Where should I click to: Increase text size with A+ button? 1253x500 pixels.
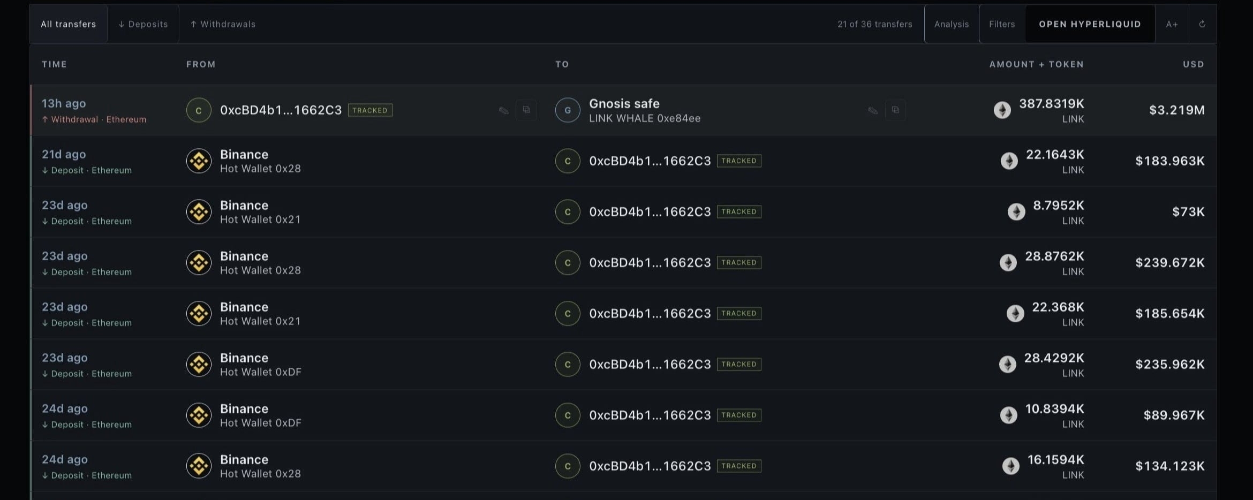1172,24
